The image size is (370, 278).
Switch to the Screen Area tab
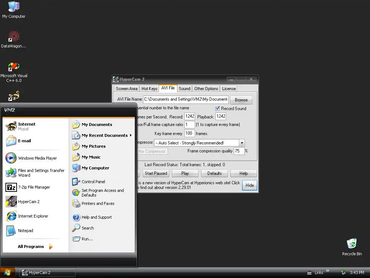[x=126, y=89]
